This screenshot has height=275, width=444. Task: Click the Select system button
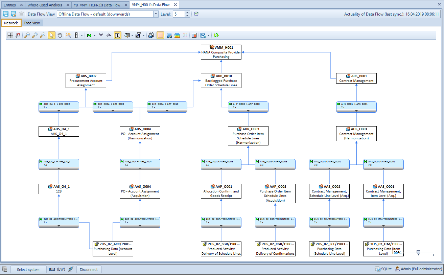(28, 269)
